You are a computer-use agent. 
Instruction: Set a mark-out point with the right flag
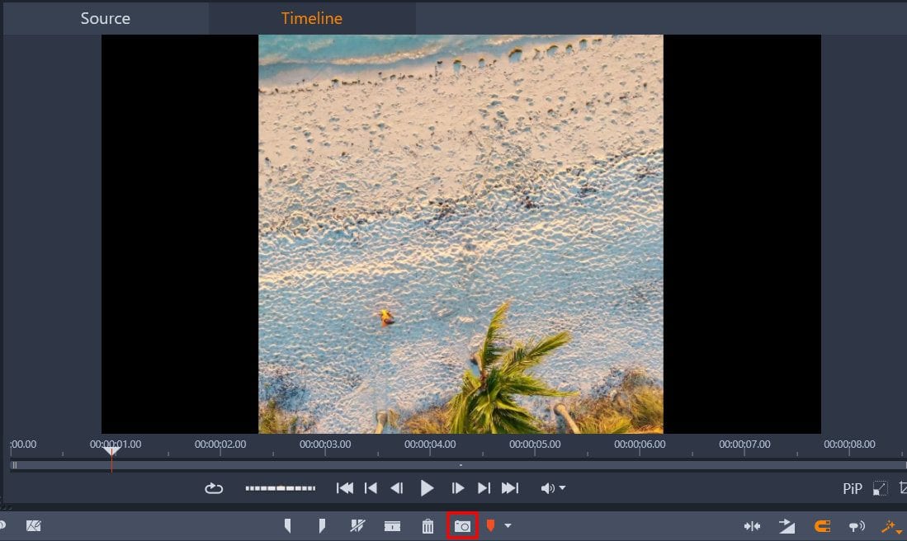(x=322, y=525)
